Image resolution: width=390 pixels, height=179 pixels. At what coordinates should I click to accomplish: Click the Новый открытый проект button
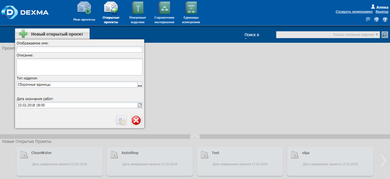[52, 34]
